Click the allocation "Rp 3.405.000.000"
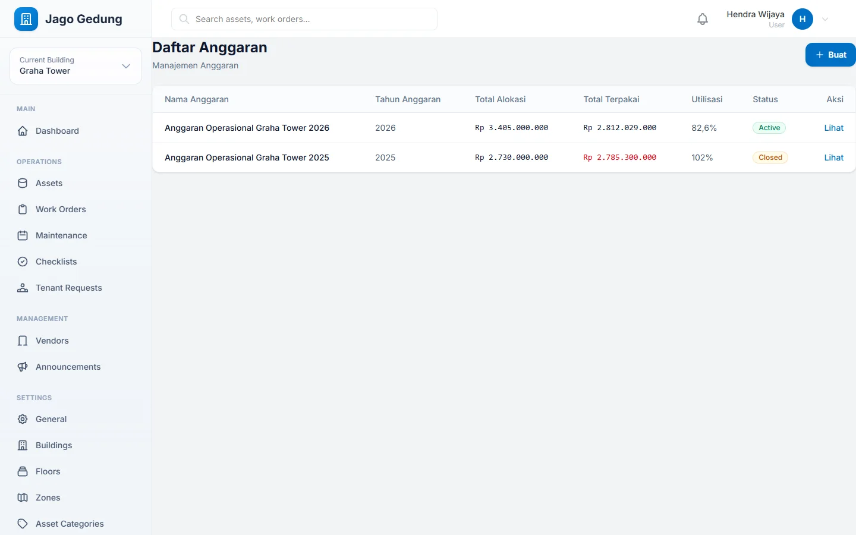This screenshot has width=856, height=535. [512, 128]
